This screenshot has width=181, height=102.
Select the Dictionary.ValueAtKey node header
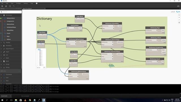click(112, 24)
